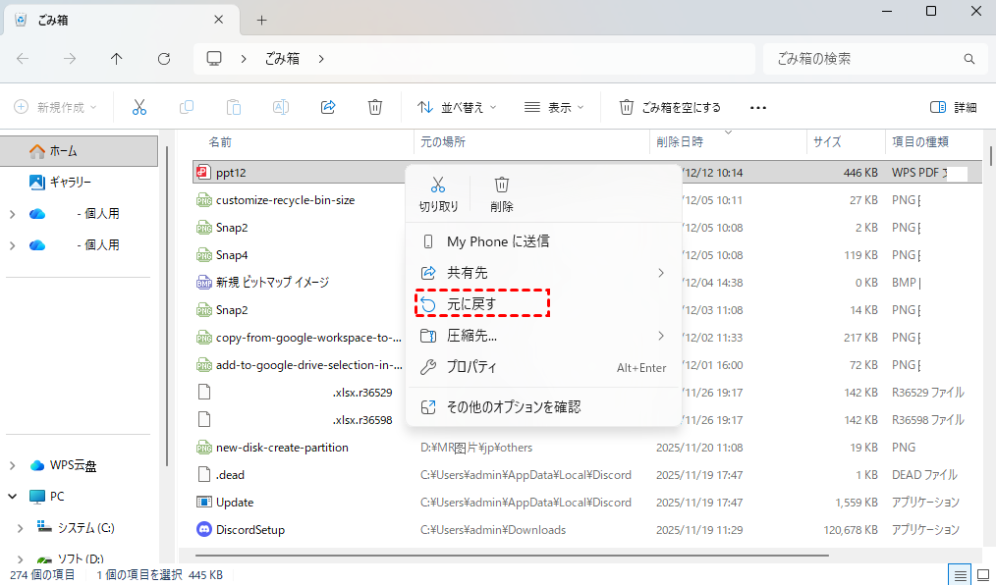The height and width of the screenshot is (585, 996).
Task: Open プロパティ from the context menu
Action: click(x=471, y=367)
